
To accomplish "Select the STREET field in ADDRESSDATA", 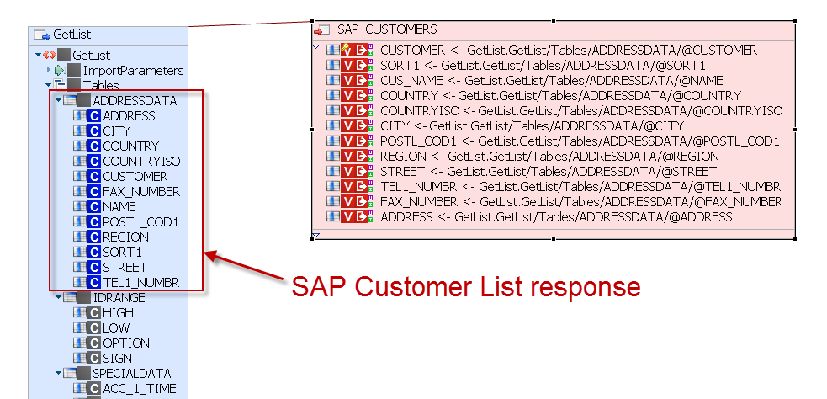I will tap(125, 268).
